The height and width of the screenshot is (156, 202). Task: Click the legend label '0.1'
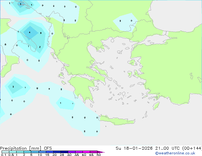(4, 155)
